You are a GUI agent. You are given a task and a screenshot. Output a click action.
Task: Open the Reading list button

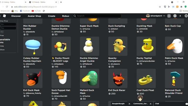click(x=184, y=11)
